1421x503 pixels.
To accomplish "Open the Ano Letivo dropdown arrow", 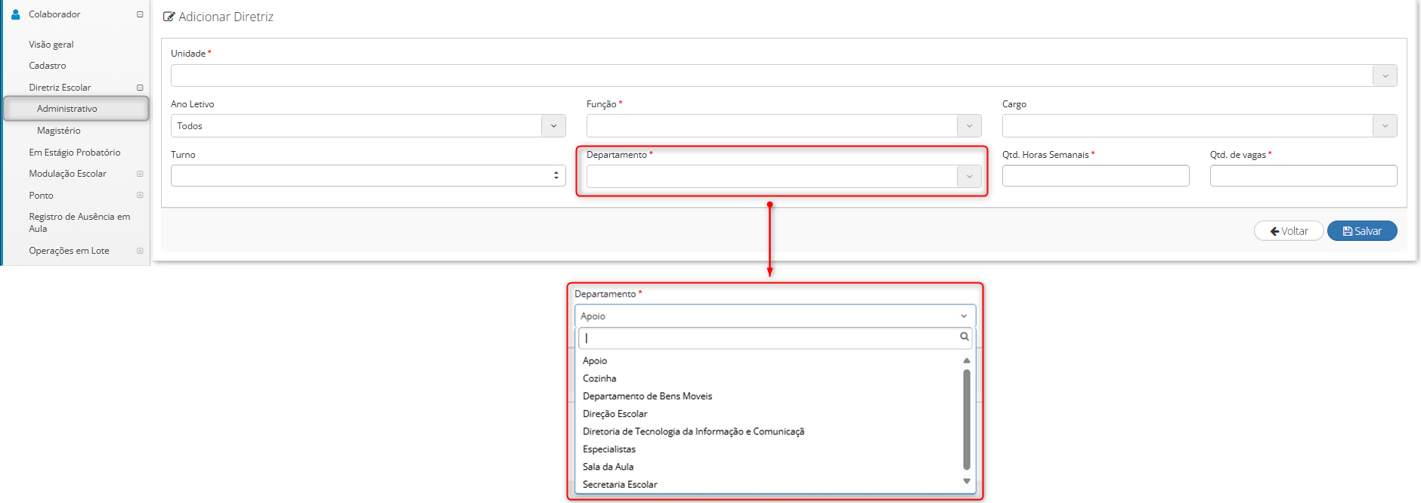I will pyautogui.click(x=553, y=126).
